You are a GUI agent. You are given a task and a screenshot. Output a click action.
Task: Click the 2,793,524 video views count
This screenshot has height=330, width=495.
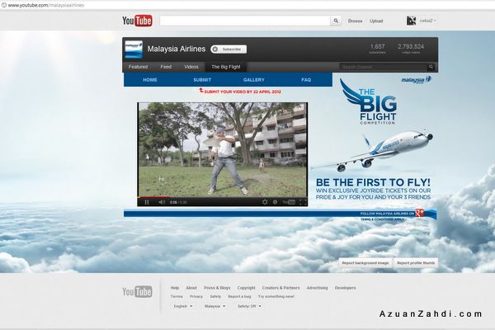(x=411, y=49)
